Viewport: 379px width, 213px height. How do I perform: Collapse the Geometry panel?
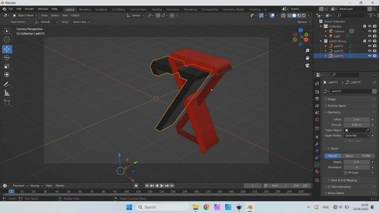(334, 112)
